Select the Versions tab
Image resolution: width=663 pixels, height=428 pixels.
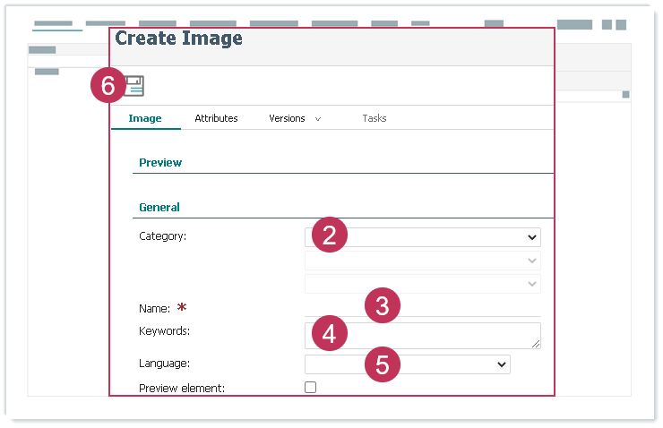tap(287, 118)
